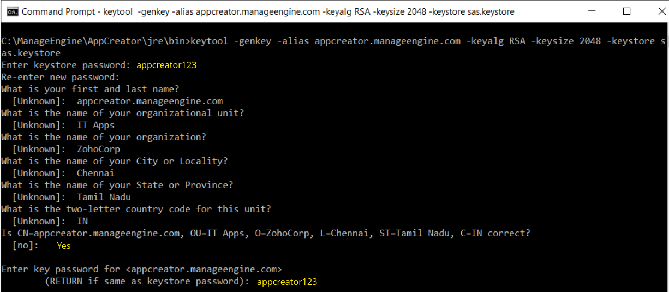Click 'What is the name of your organization?'
The image size is (669, 292).
tap(104, 137)
